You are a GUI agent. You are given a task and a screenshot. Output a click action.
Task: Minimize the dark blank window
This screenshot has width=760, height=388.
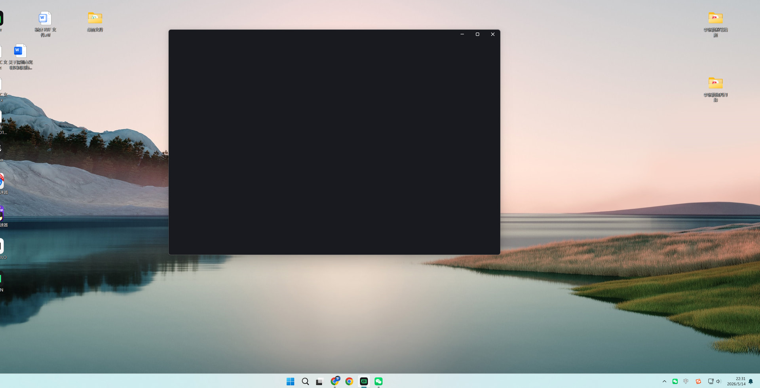462,34
